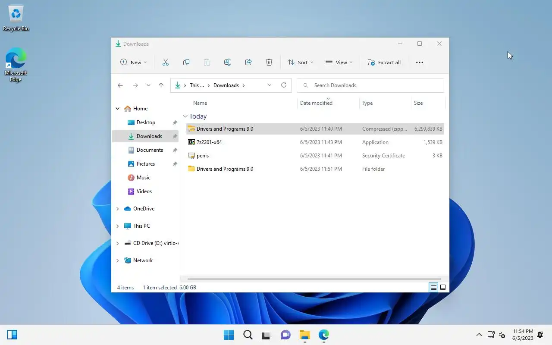Click the Copy icon in toolbar

click(186, 63)
